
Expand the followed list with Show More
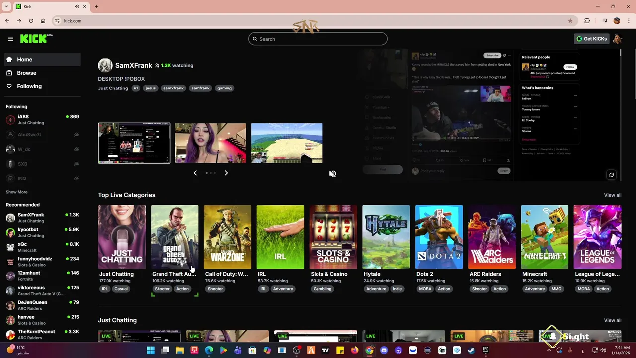17,192
